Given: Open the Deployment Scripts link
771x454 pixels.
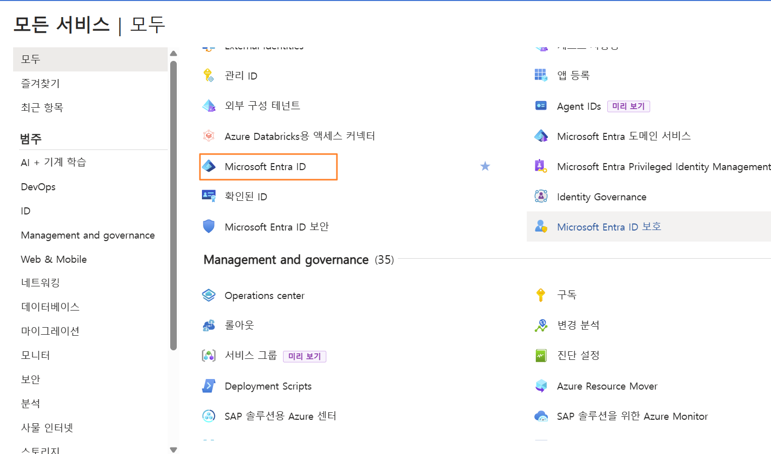Looking at the screenshot, I should coord(268,386).
